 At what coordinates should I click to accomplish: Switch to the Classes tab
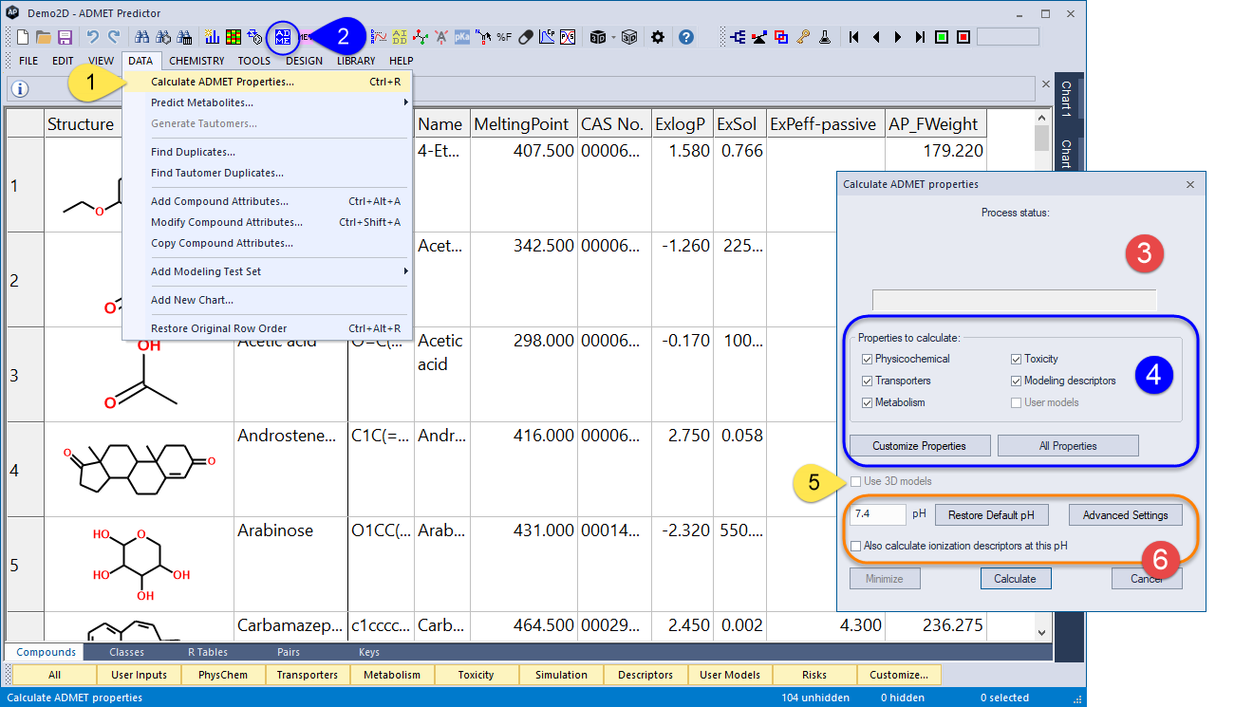[x=126, y=652]
